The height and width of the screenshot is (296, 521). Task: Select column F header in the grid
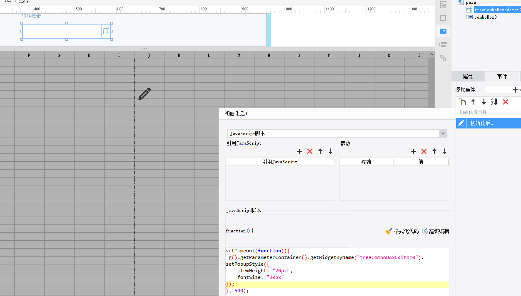tap(29, 55)
